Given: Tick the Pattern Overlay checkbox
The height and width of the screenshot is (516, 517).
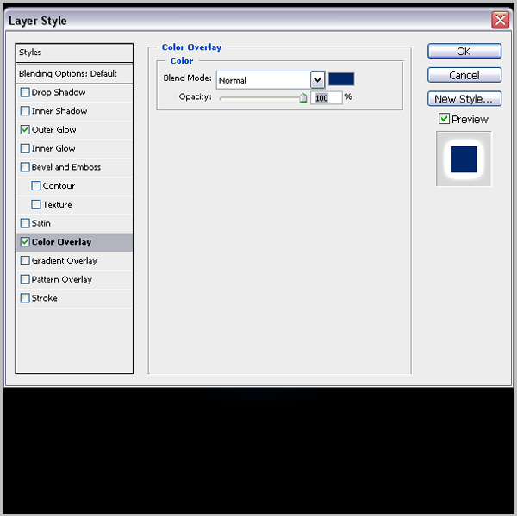Looking at the screenshot, I should pyautogui.click(x=25, y=279).
